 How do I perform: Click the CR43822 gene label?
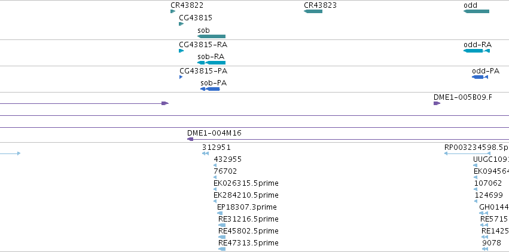click(187, 5)
